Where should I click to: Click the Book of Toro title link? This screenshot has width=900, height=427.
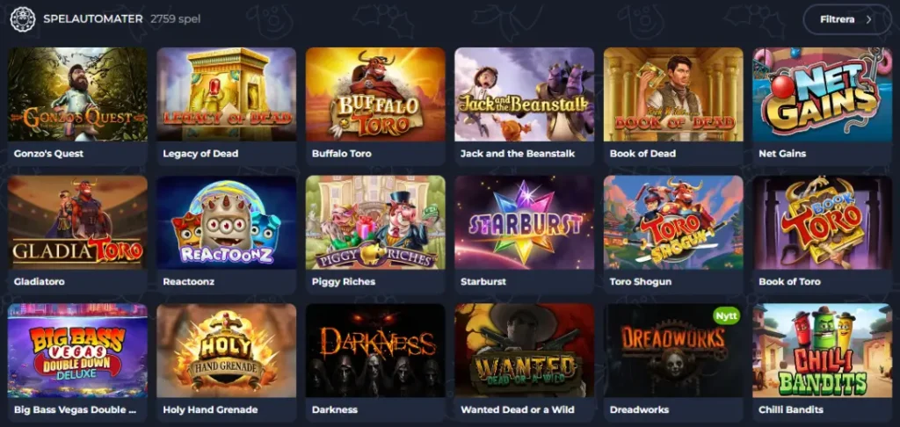pyautogui.click(x=789, y=282)
